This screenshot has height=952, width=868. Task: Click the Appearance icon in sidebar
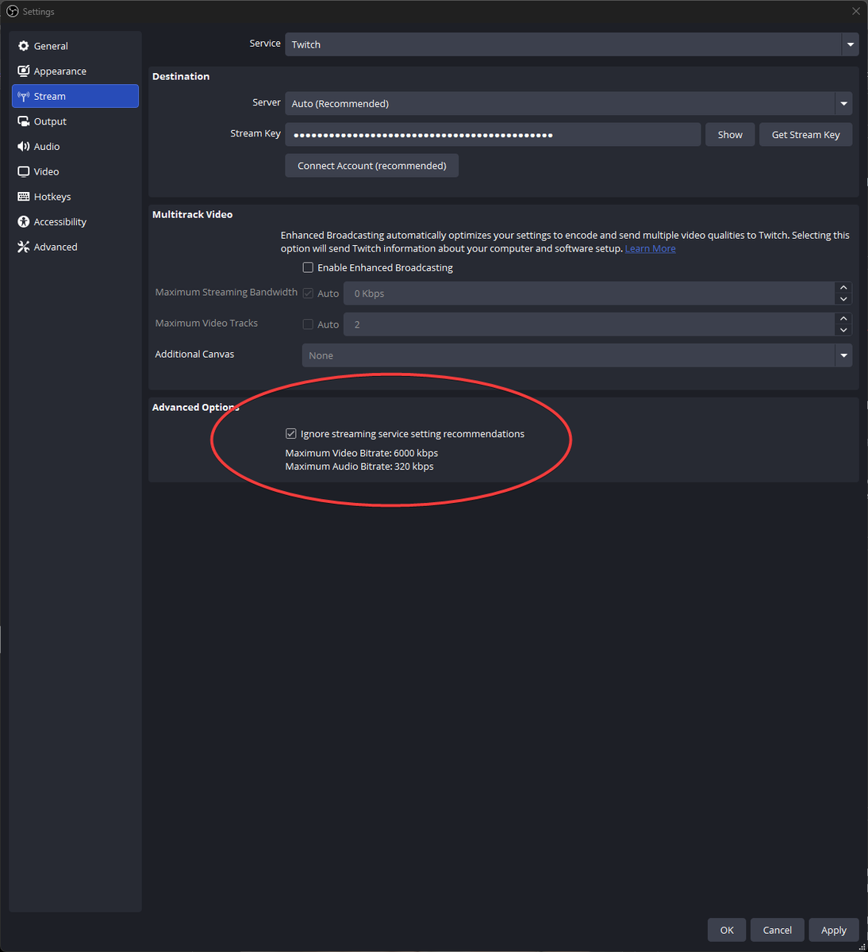coord(24,71)
